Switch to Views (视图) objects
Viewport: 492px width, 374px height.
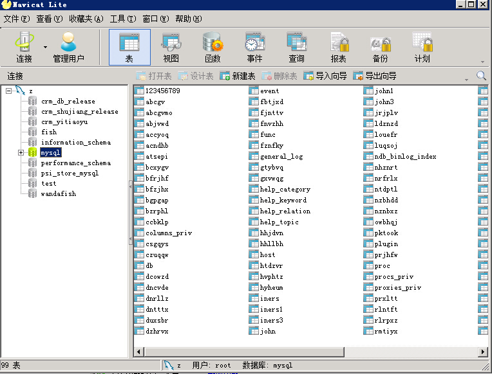tap(171, 47)
